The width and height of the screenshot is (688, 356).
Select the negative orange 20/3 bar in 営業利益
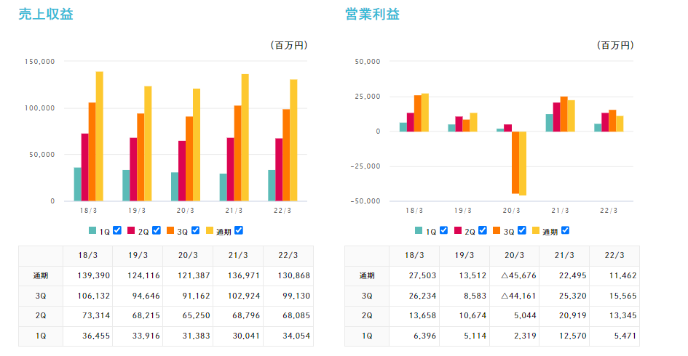tap(515, 162)
